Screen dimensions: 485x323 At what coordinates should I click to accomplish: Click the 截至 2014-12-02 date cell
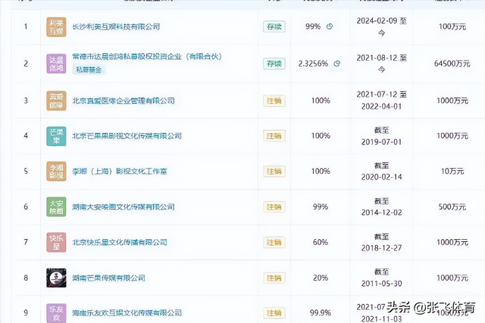[x=381, y=207]
